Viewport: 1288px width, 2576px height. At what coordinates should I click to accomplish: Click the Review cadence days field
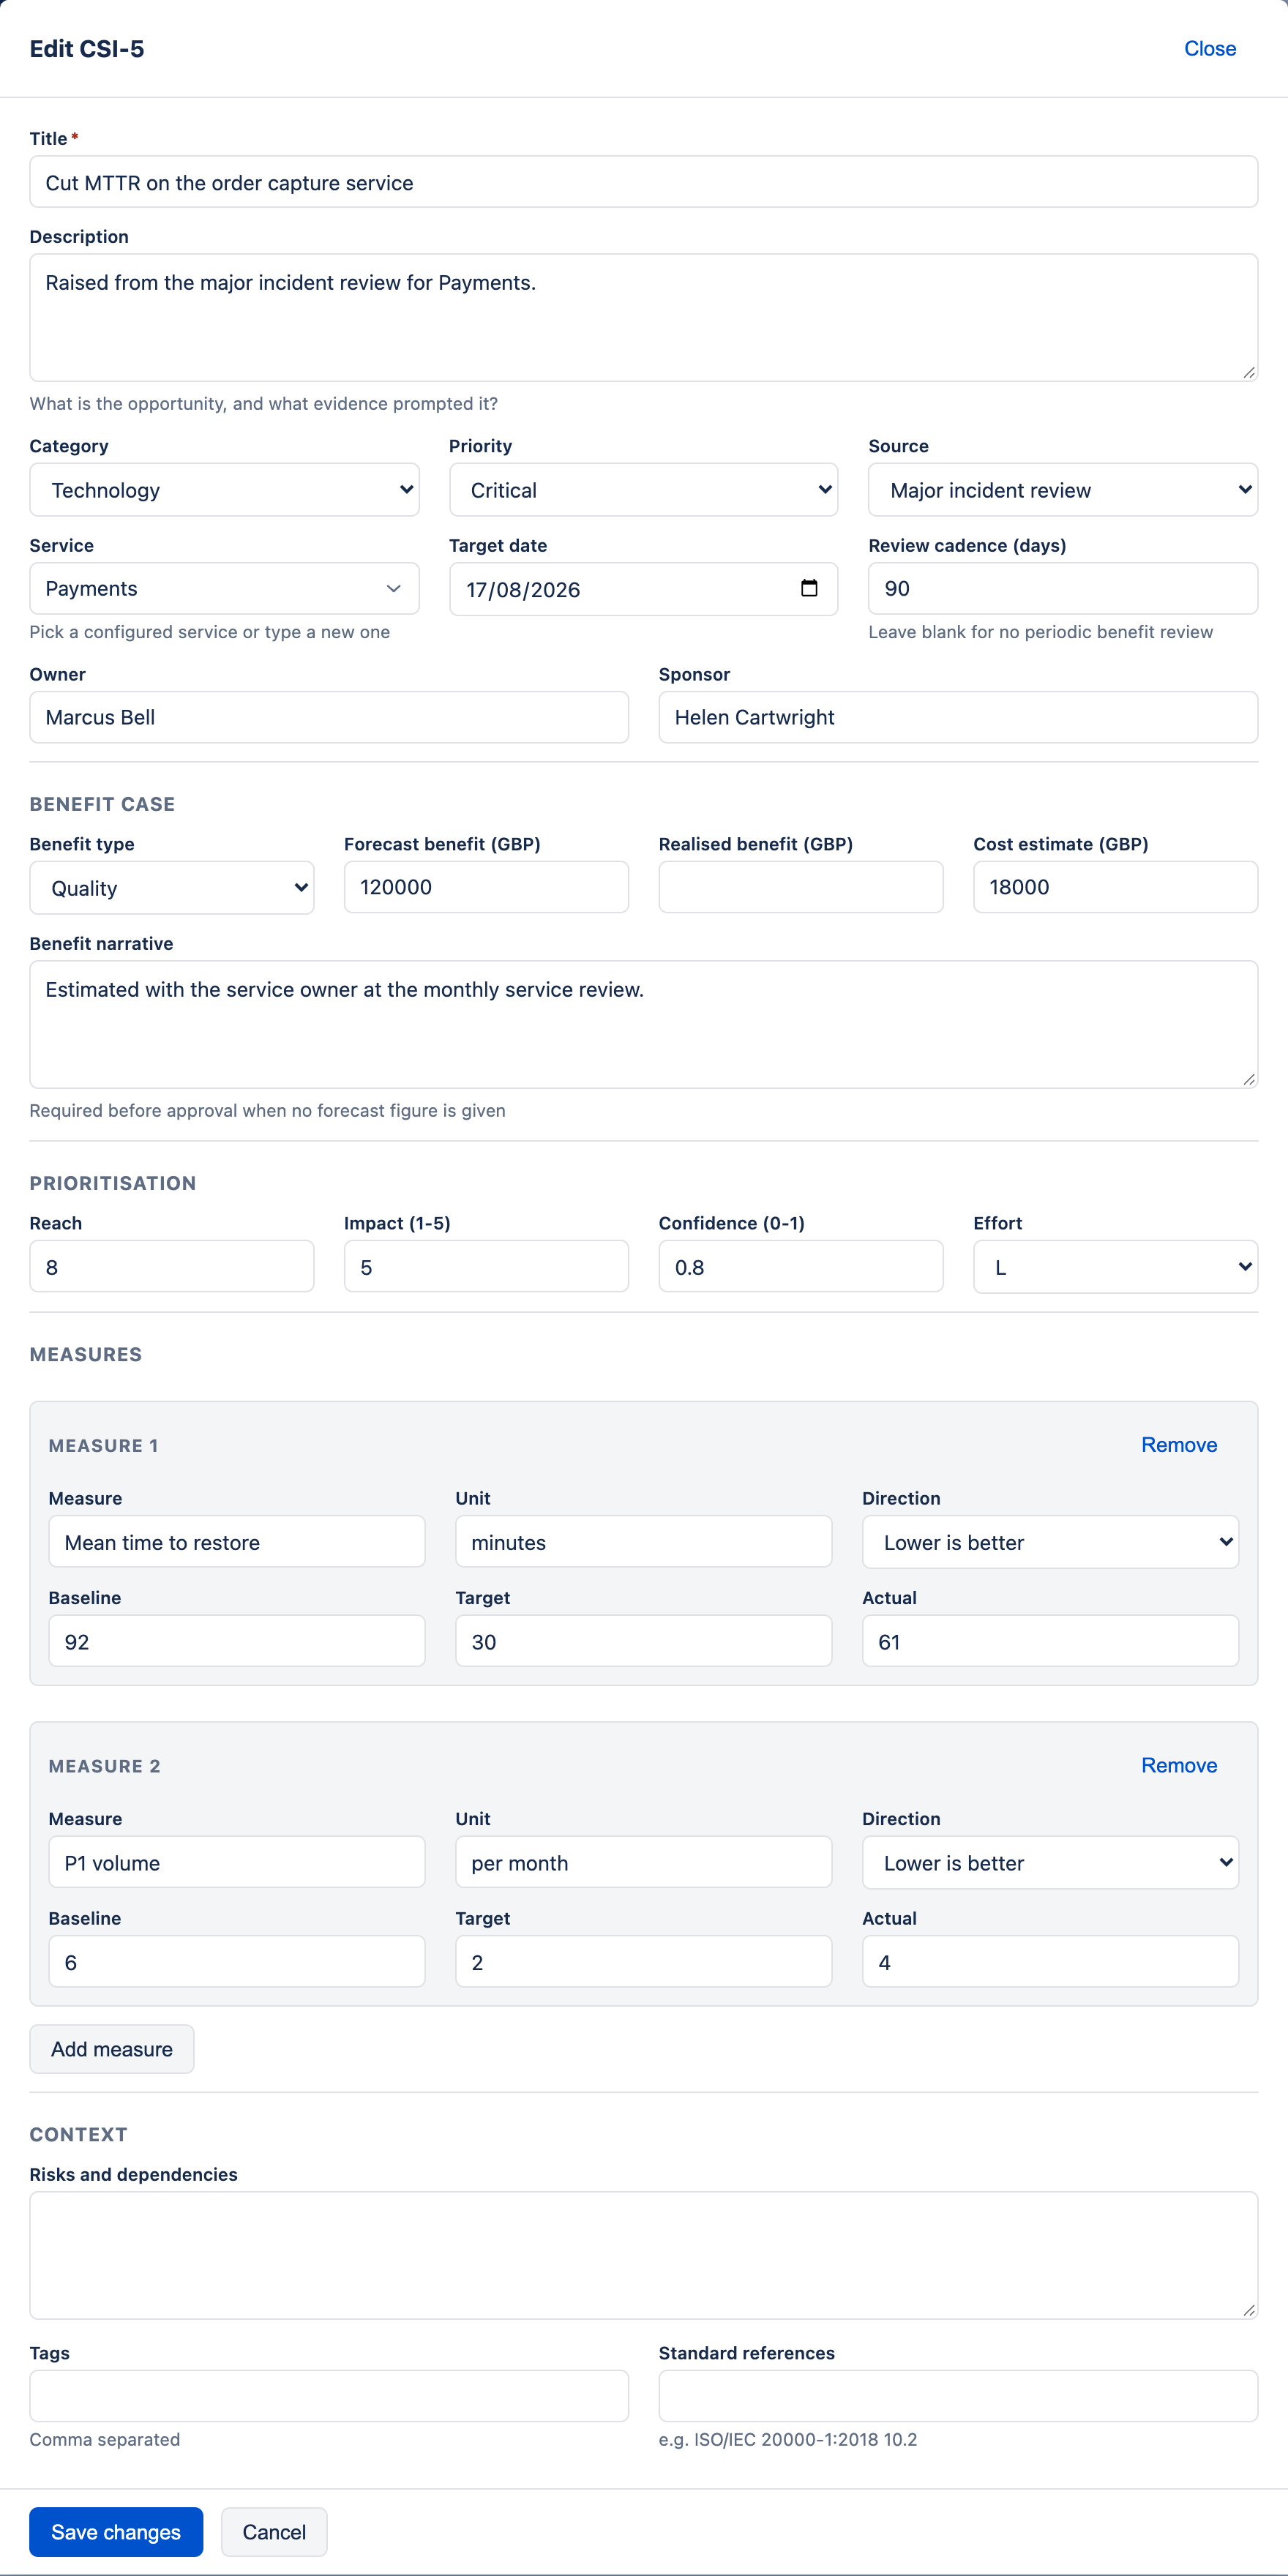point(1062,589)
